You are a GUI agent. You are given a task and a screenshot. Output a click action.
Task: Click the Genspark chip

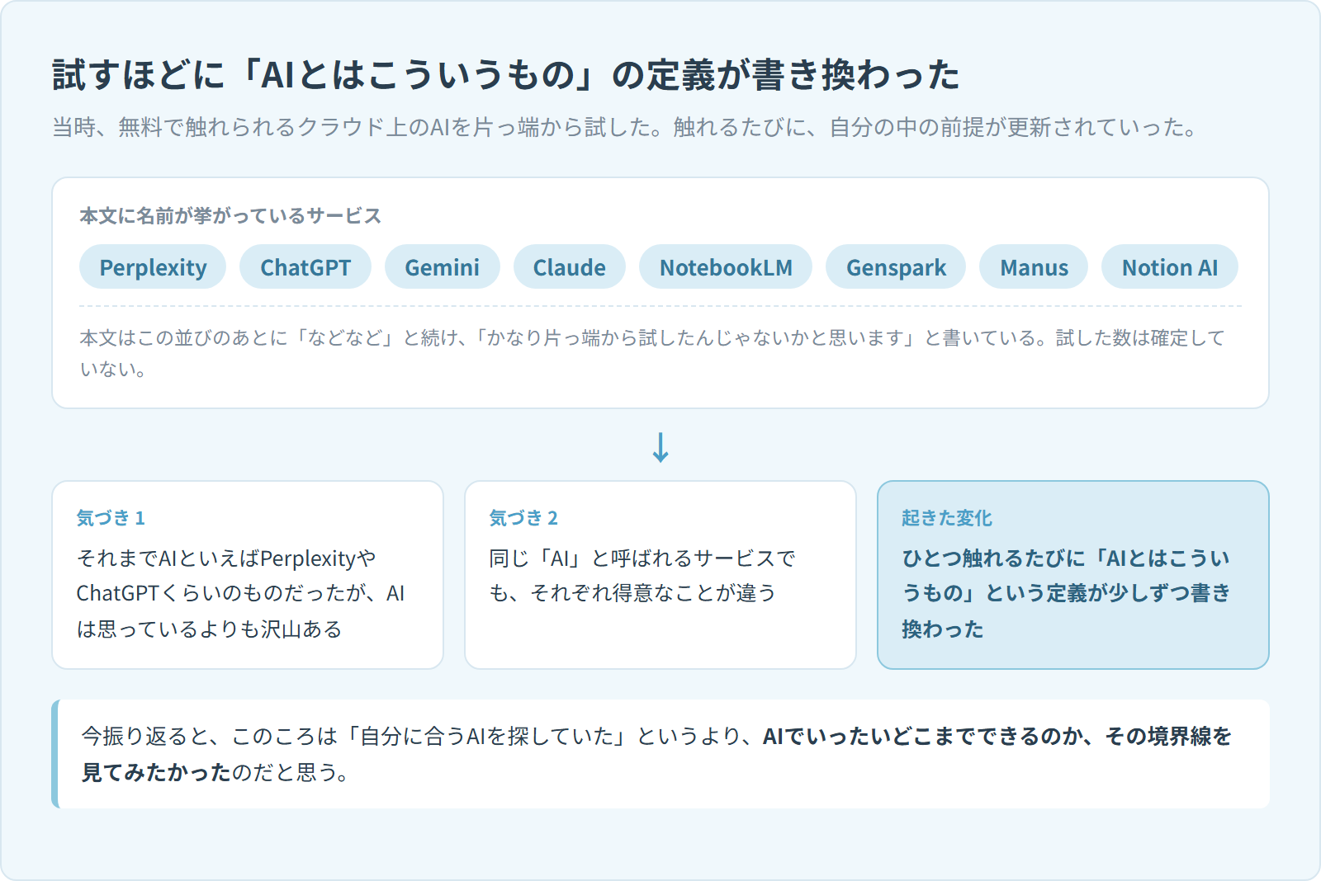[896, 266]
